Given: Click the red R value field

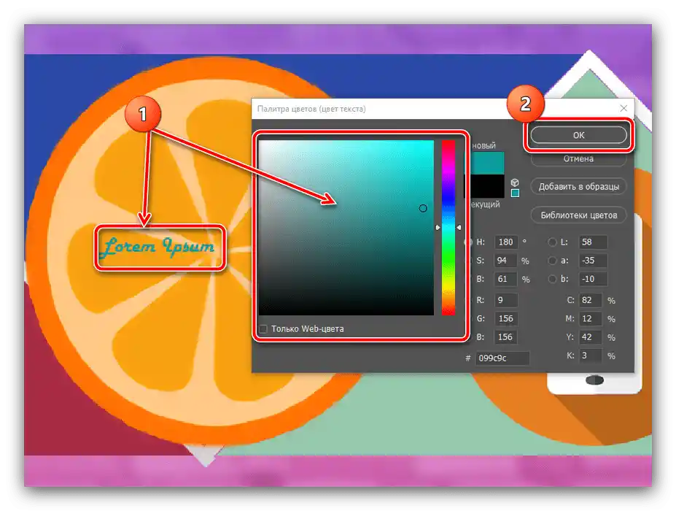Looking at the screenshot, I should tap(505, 300).
